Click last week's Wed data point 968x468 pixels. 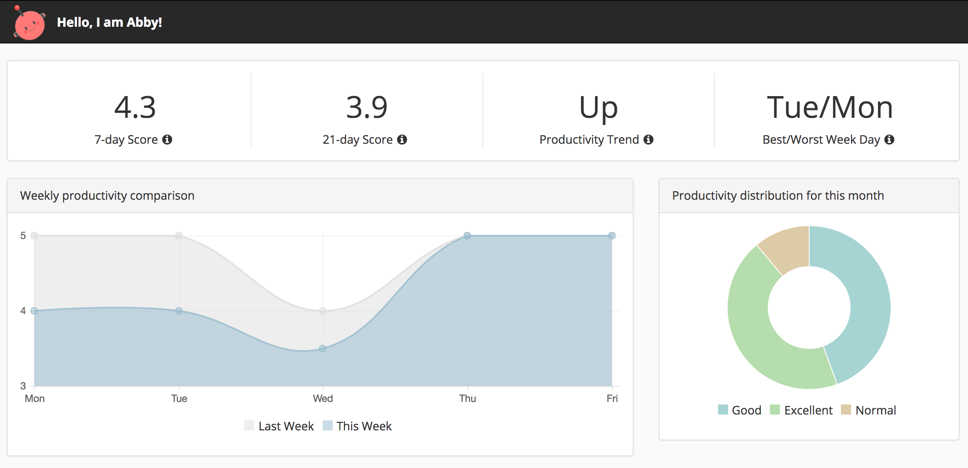pyautogui.click(x=323, y=311)
